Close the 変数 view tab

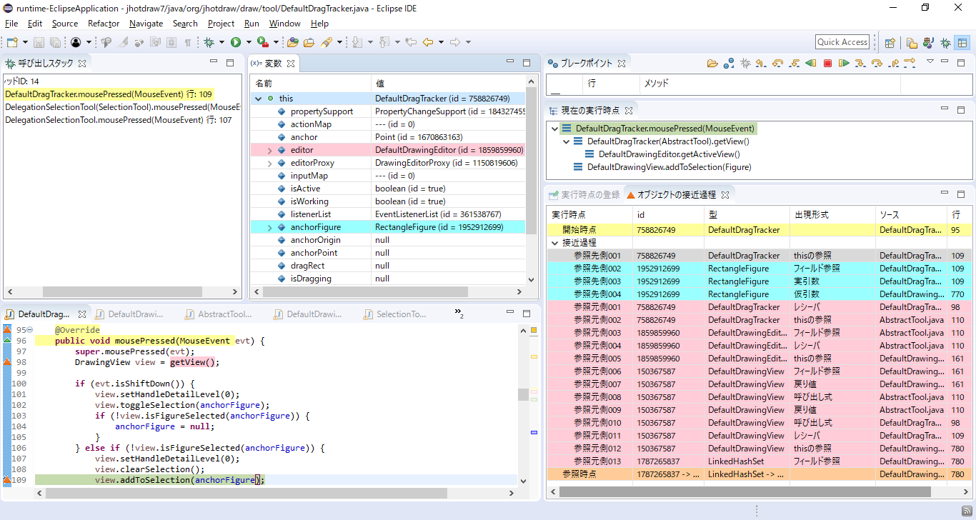point(291,63)
